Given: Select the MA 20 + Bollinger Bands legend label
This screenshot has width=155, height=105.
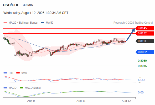Looking at the screenshot, I should click(x=23, y=23).
